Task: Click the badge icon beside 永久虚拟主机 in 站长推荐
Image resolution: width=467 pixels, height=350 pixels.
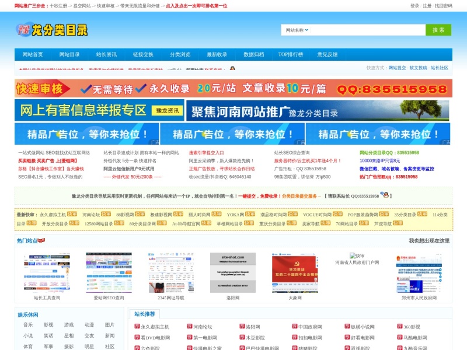Action: tap(137, 327)
